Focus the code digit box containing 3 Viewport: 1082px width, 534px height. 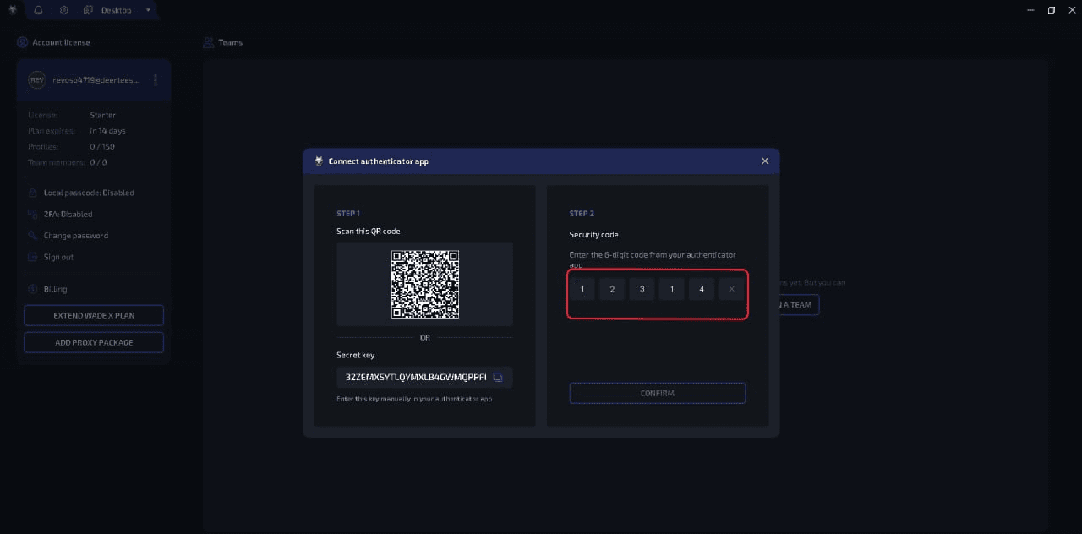tap(642, 289)
